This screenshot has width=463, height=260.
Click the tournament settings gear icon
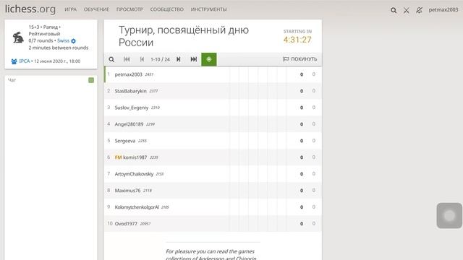(74, 41)
